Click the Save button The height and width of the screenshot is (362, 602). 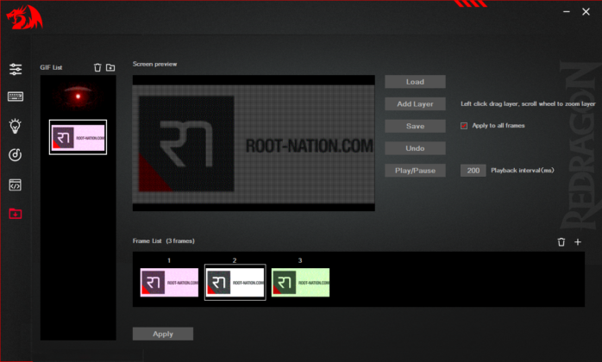coord(415,127)
